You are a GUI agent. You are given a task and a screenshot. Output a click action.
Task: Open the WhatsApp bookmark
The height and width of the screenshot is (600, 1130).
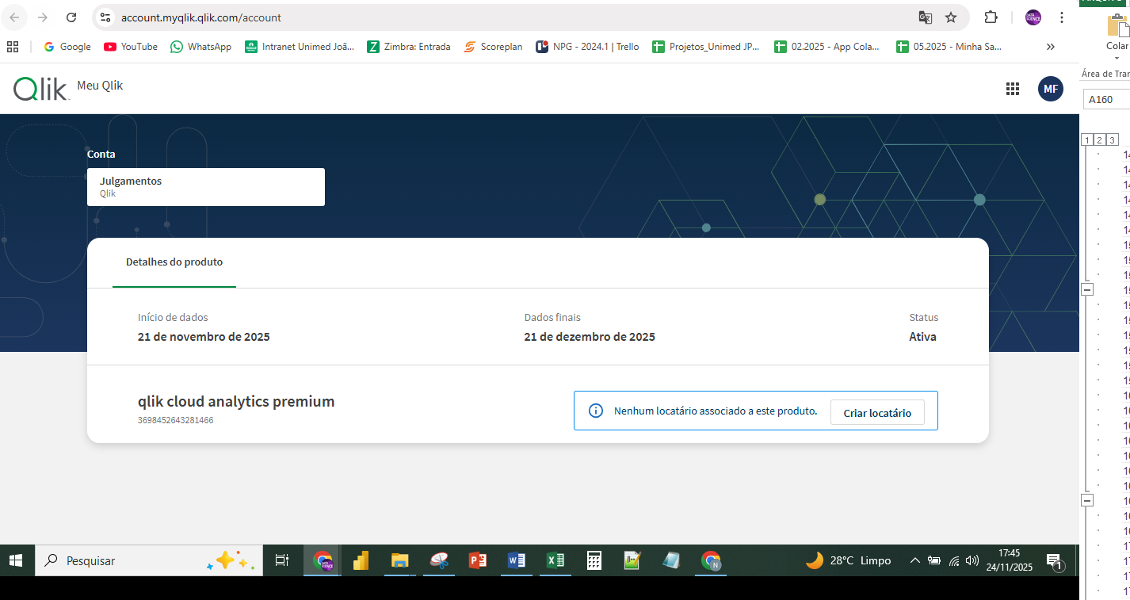point(201,47)
